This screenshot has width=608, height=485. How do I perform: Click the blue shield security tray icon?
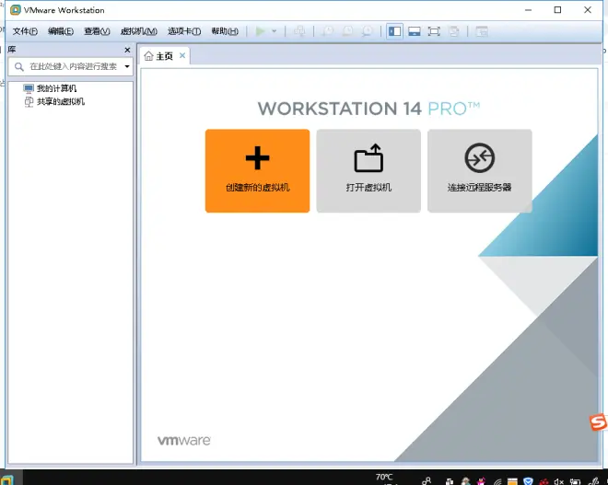click(528, 481)
